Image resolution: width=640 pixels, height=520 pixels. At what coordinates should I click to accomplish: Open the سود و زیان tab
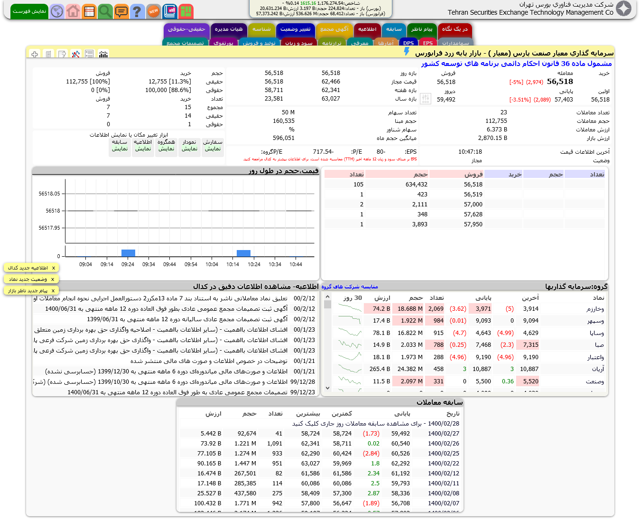tap(299, 43)
